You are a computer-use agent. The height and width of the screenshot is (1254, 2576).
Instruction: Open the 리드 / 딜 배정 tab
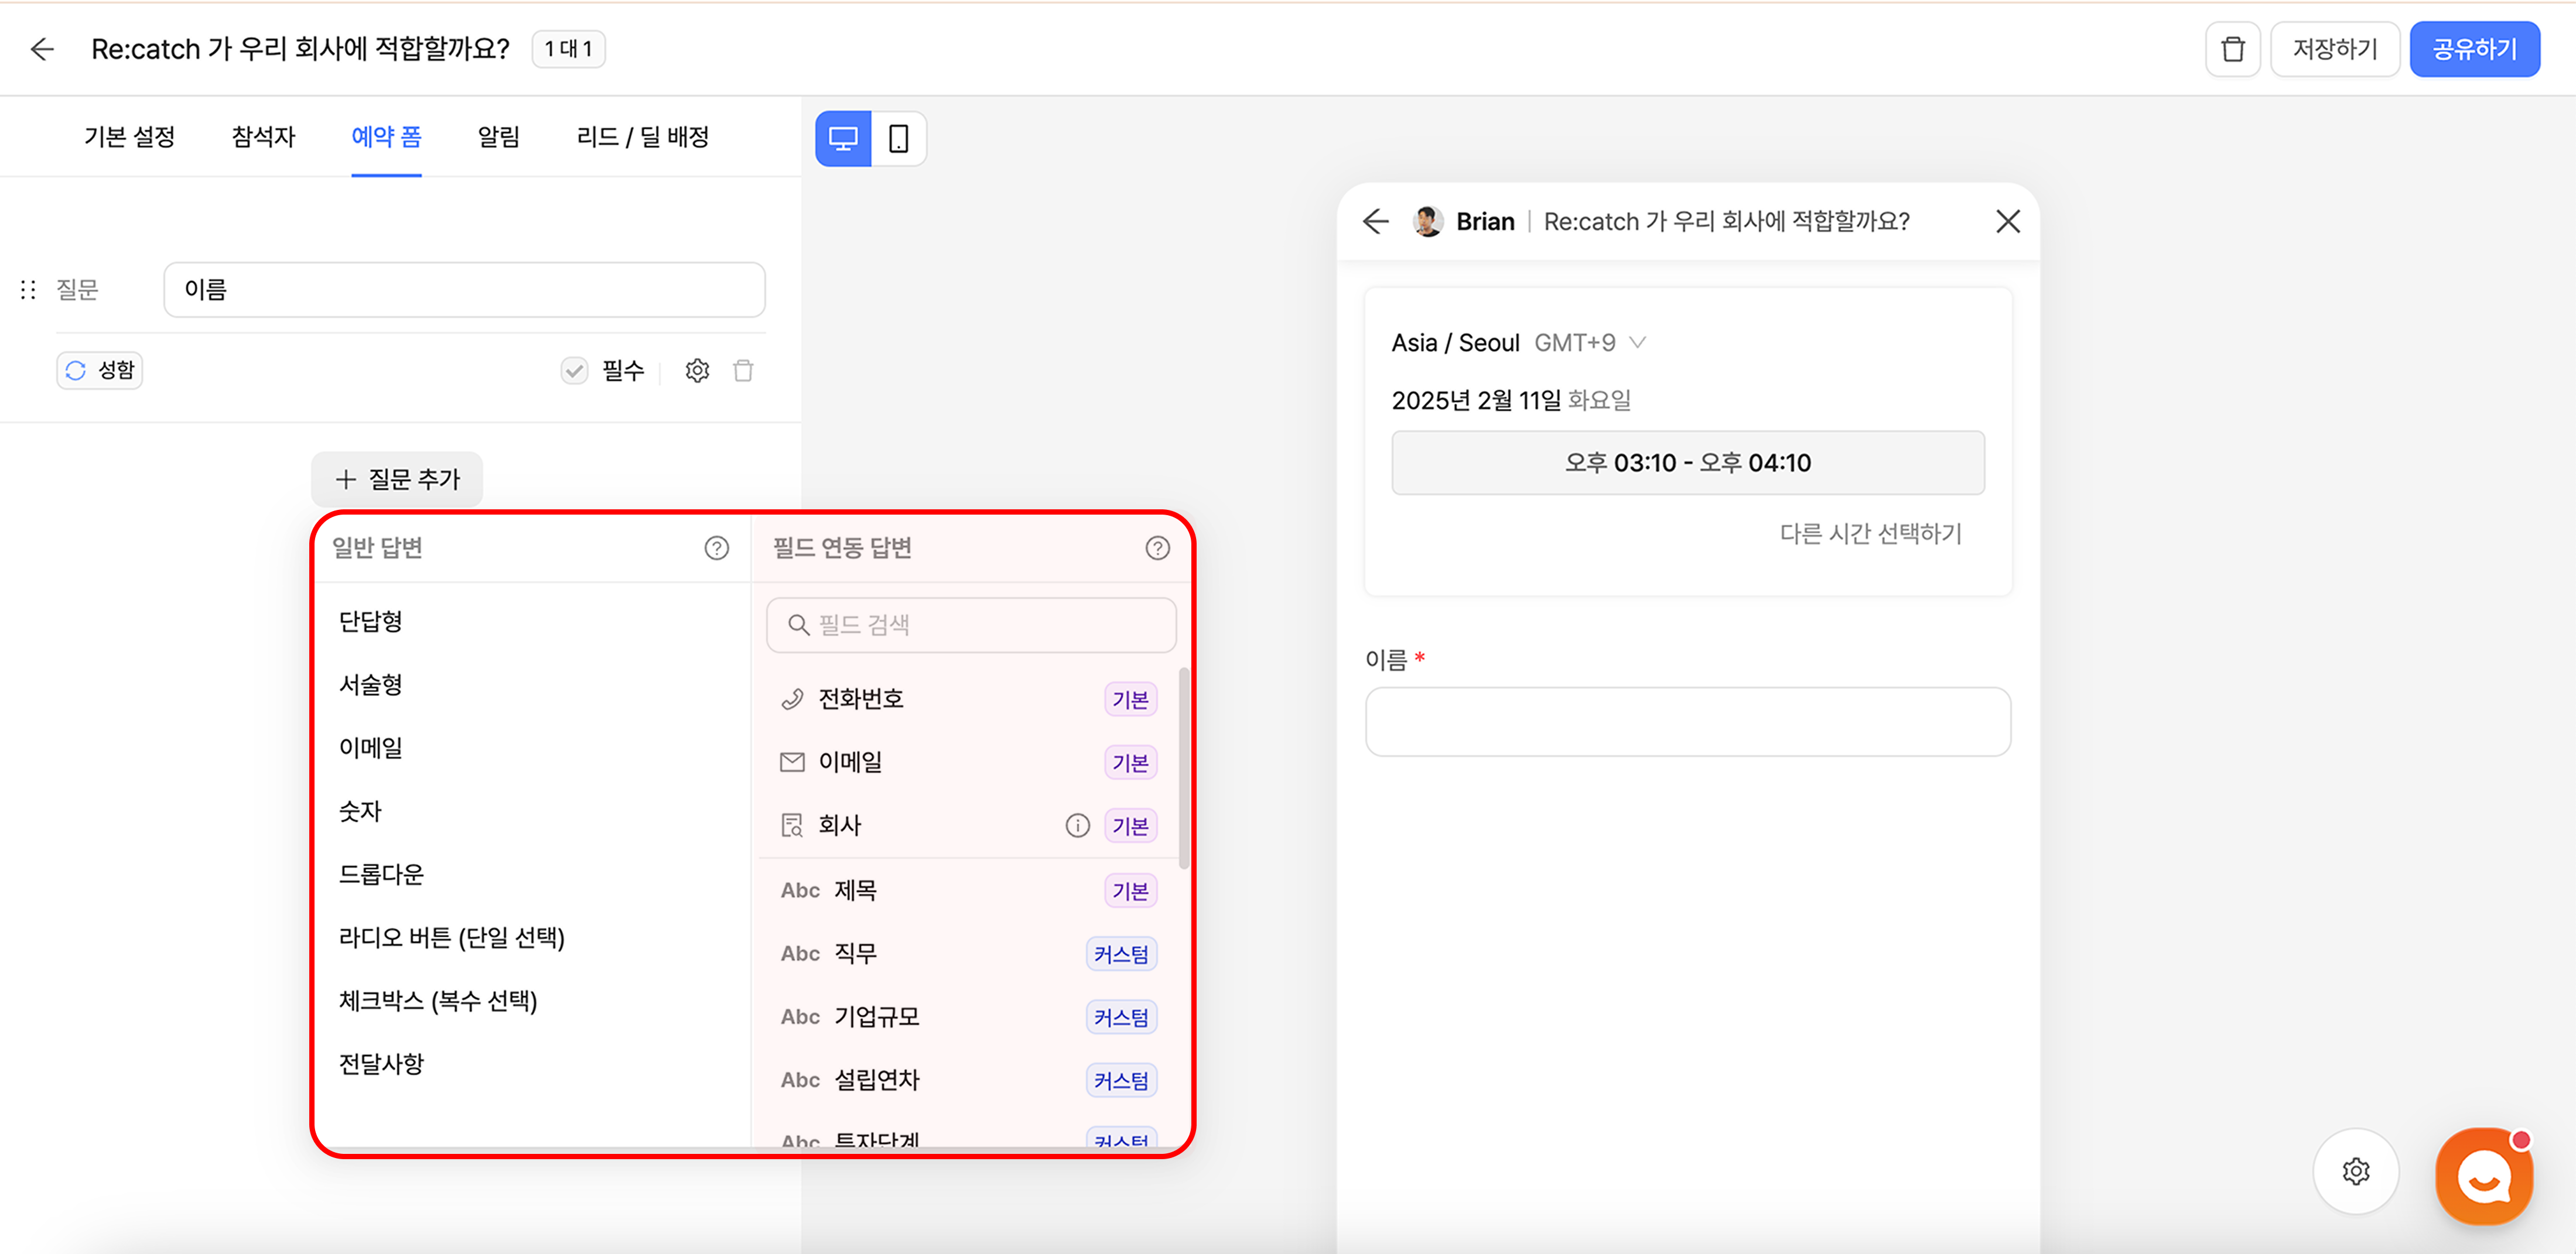(642, 137)
